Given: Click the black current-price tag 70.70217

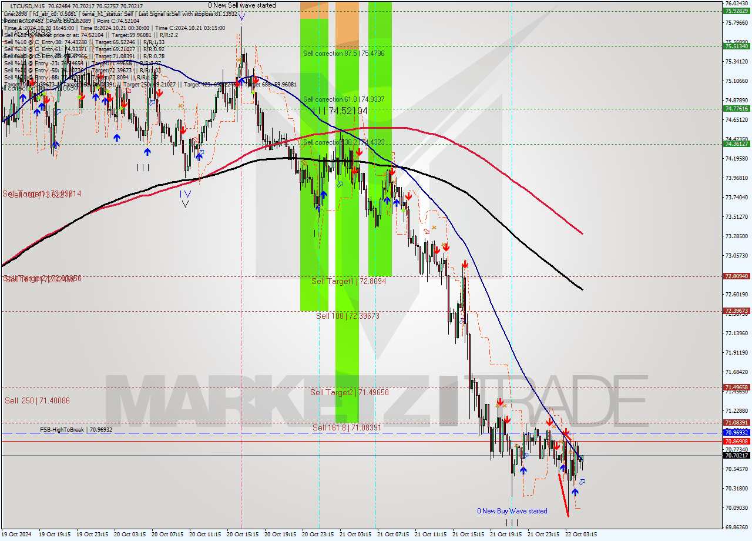Looking at the screenshot, I should coord(737,455).
